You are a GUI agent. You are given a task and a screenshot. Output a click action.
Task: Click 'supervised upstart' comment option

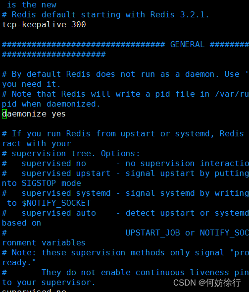pyautogui.click(x=66, y=174)
